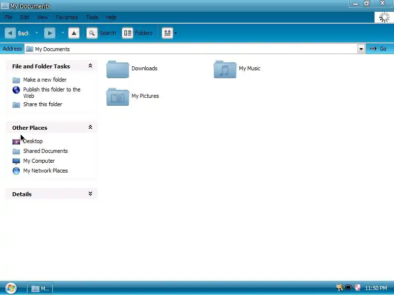Click the monitor tray icon

point(349,288)
